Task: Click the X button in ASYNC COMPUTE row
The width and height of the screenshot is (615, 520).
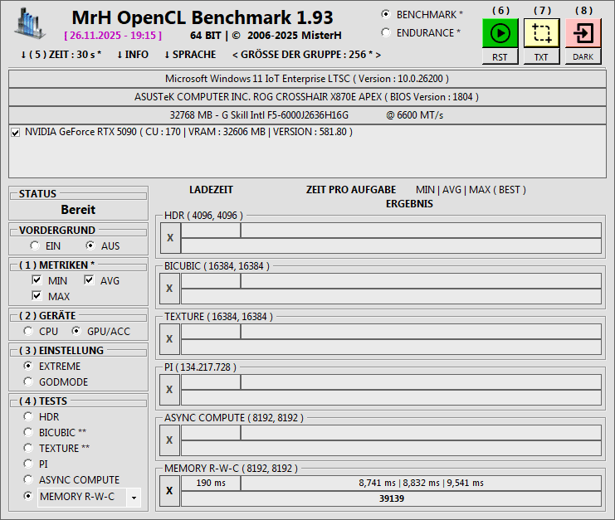Action: click(169, 440)
